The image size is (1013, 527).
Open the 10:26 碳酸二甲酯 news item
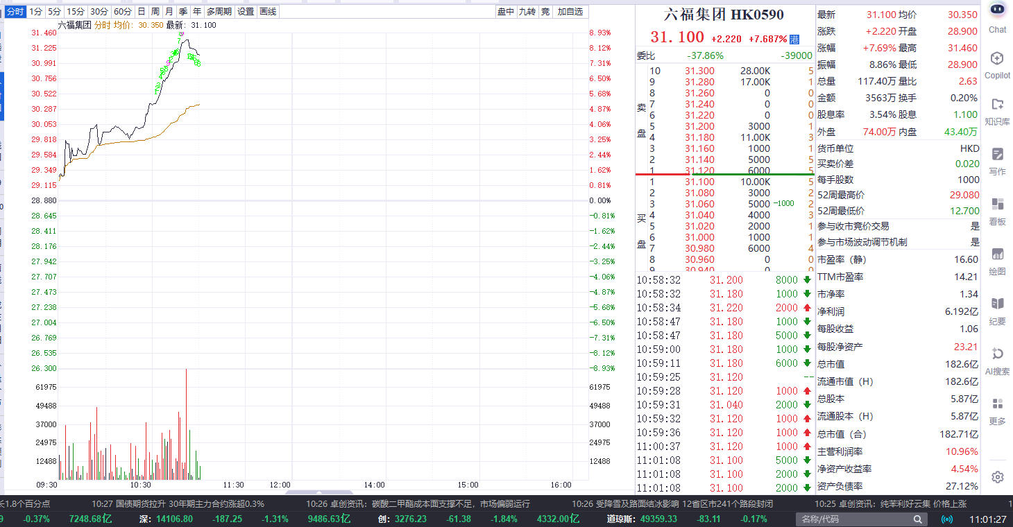click(418, 503)
